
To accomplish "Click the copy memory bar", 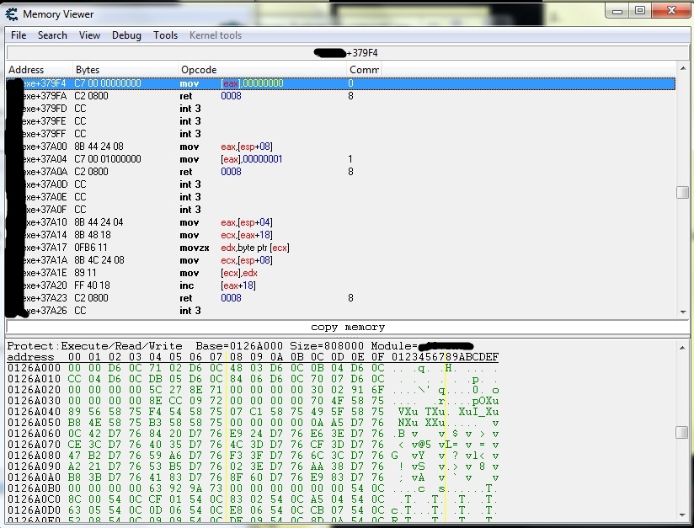I will [347, 327].
